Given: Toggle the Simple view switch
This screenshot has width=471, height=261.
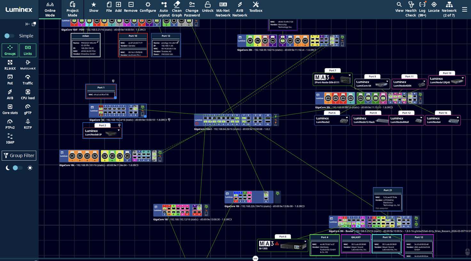Looking at the screenshot, I should [9, 36].
